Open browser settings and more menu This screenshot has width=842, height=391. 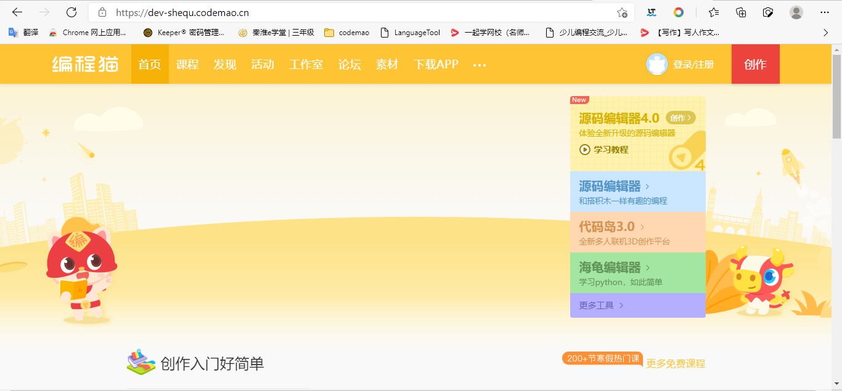point(825,12)
